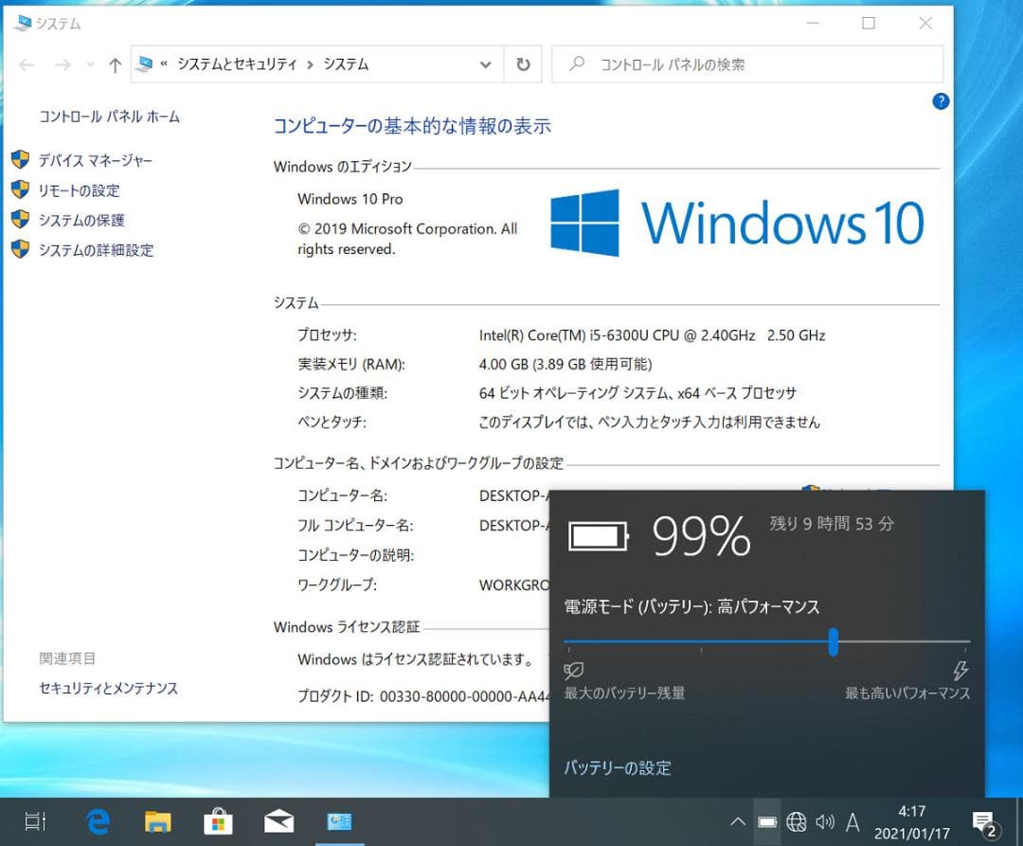
Task: Launch Microsoft Edge from the taskbar
Action: tap(98, 821)
